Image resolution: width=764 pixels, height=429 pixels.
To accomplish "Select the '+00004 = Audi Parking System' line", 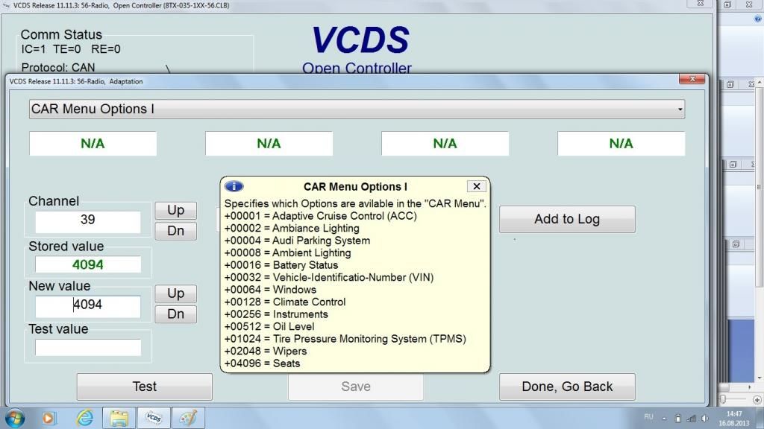I will tap(297, 241).
